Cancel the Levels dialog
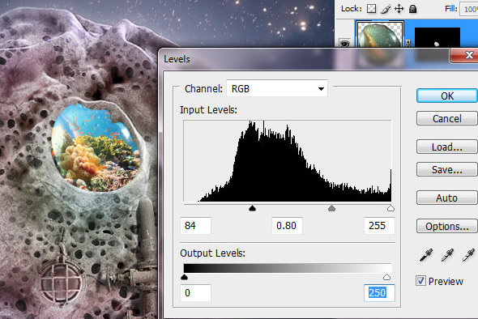This screenshot has height=319, width=478. tap(446, 118)
